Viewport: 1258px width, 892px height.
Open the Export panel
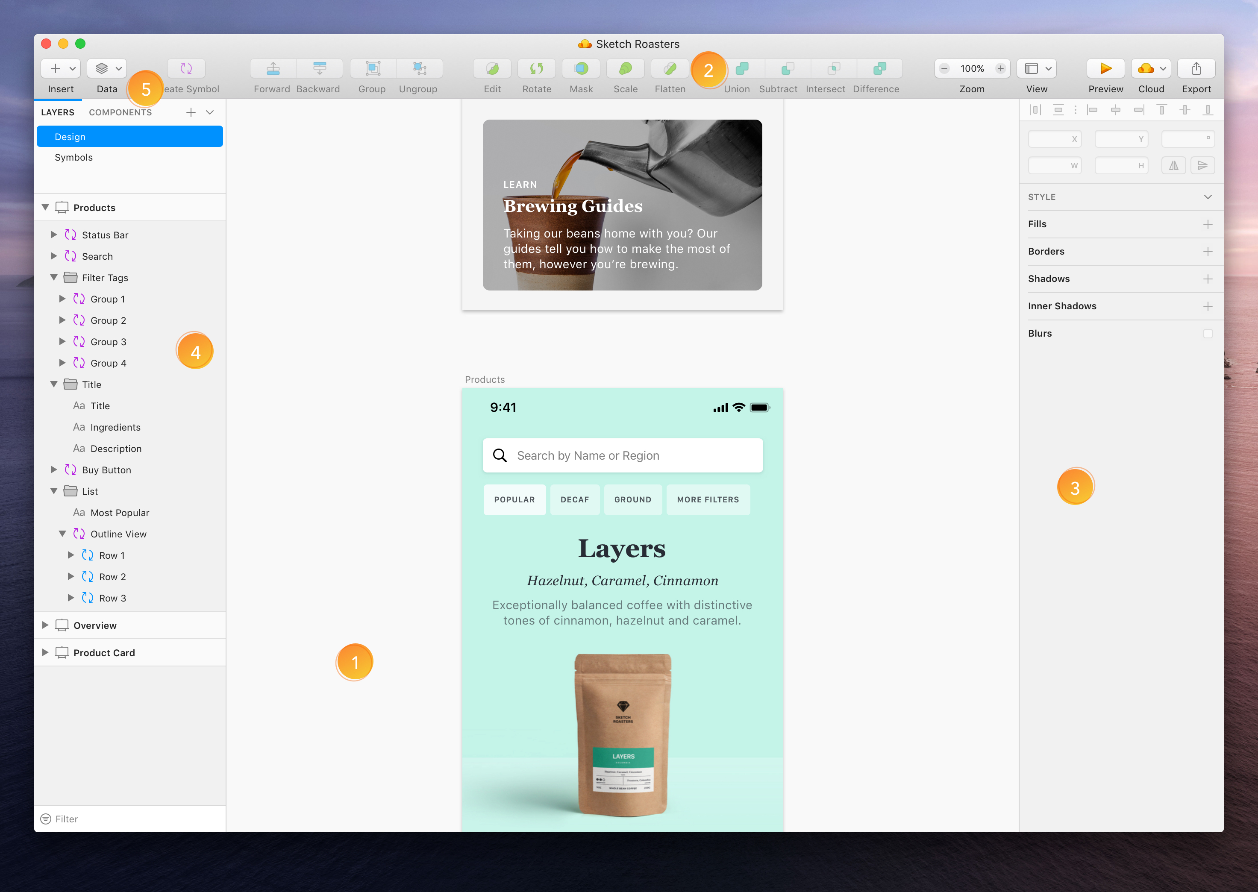click(1196, 68)
